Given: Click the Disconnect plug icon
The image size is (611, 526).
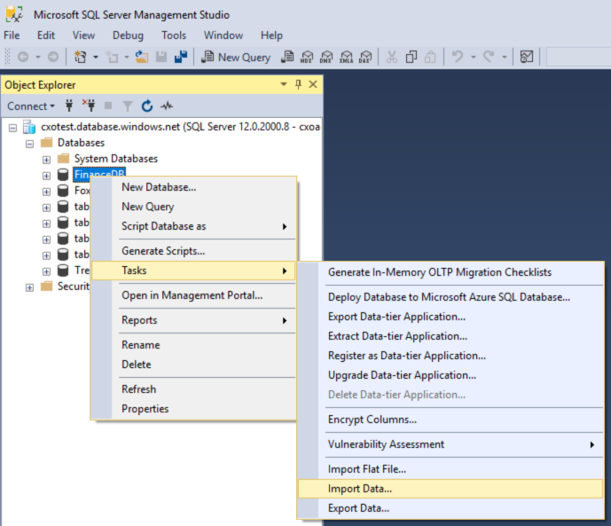Looking at the screenshot, I should (89, 106).
